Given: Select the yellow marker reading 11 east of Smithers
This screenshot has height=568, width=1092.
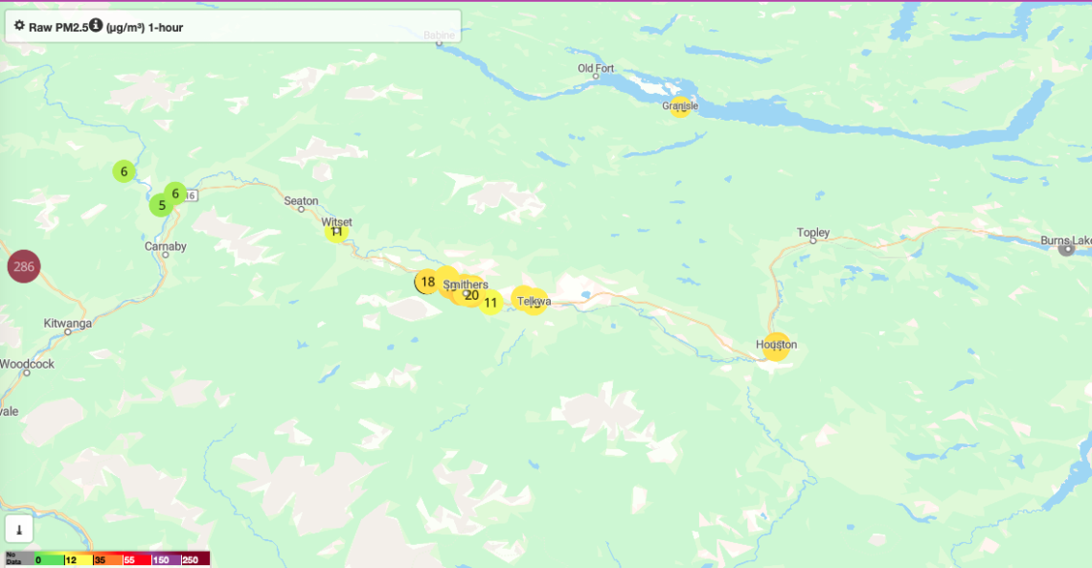Looking at the screenshot, I should pyautogui.click(x=491, y=303).
